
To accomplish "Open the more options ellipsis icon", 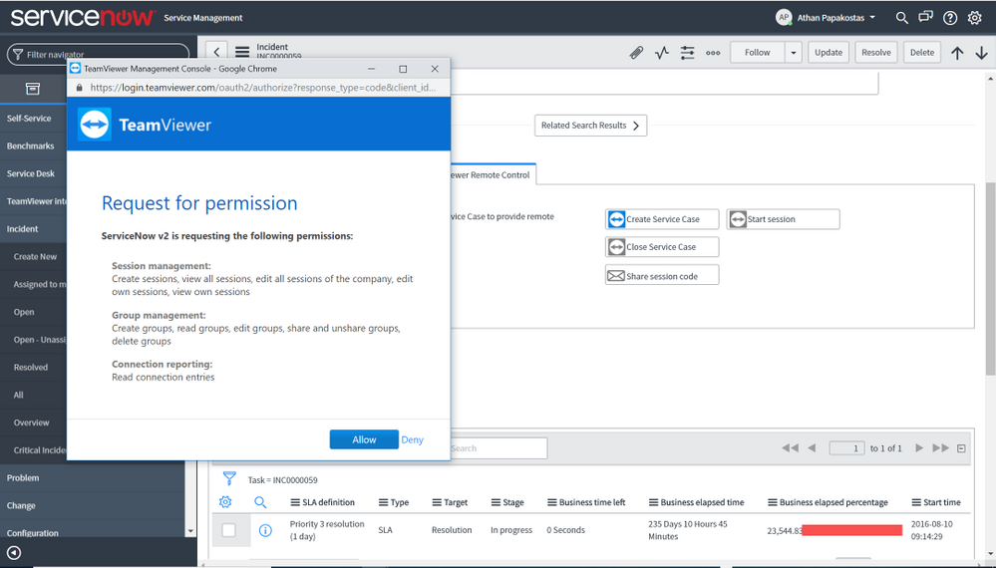I will click(713, 53).
